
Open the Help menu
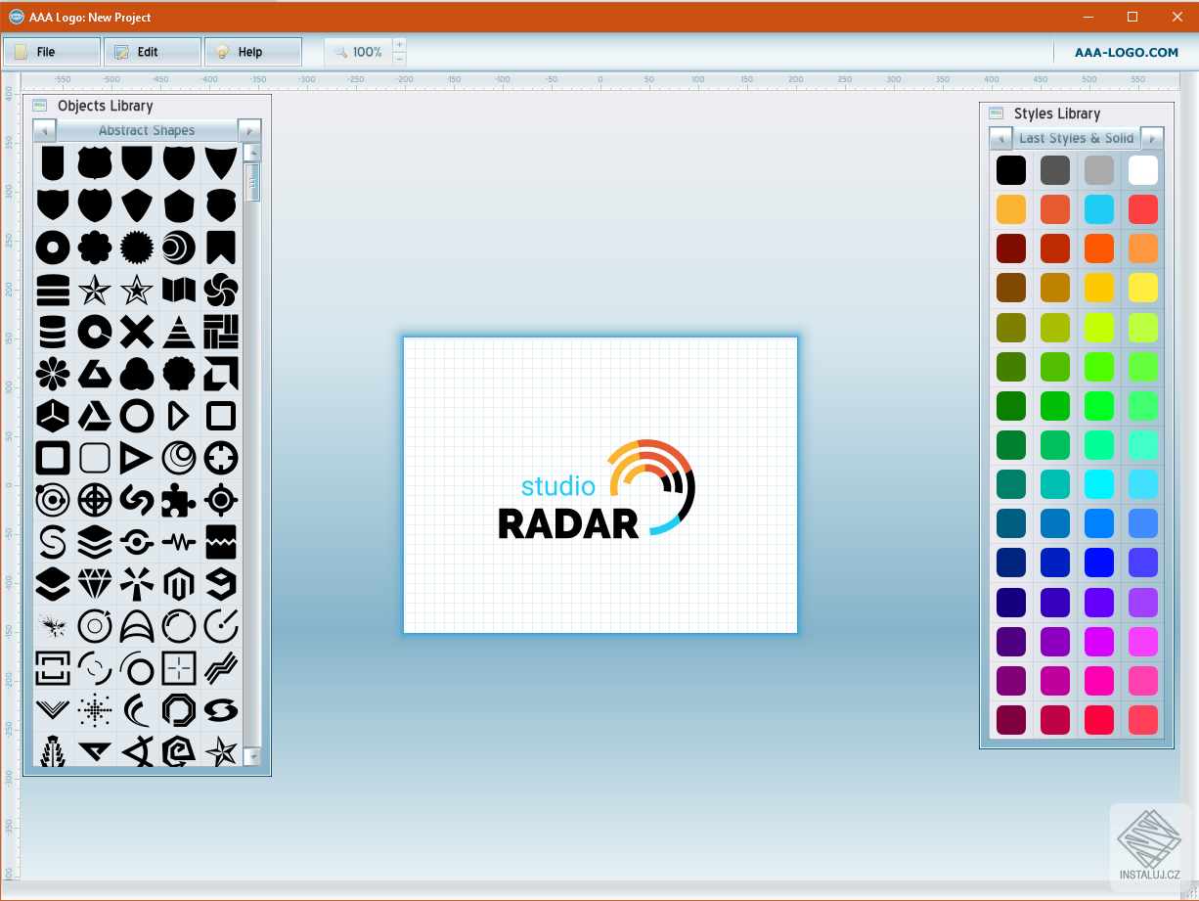coord(253,52)
